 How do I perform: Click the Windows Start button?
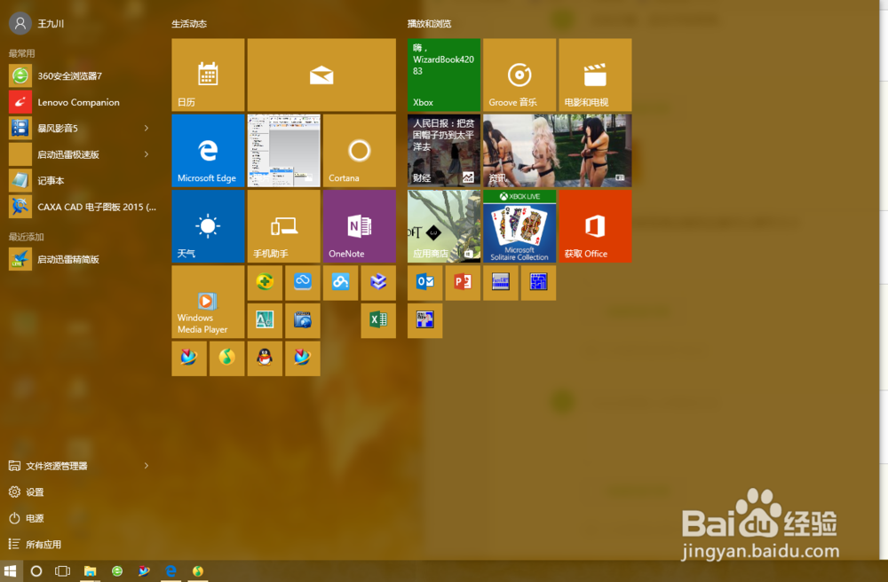pyautogui.click(x=10, y=571)
